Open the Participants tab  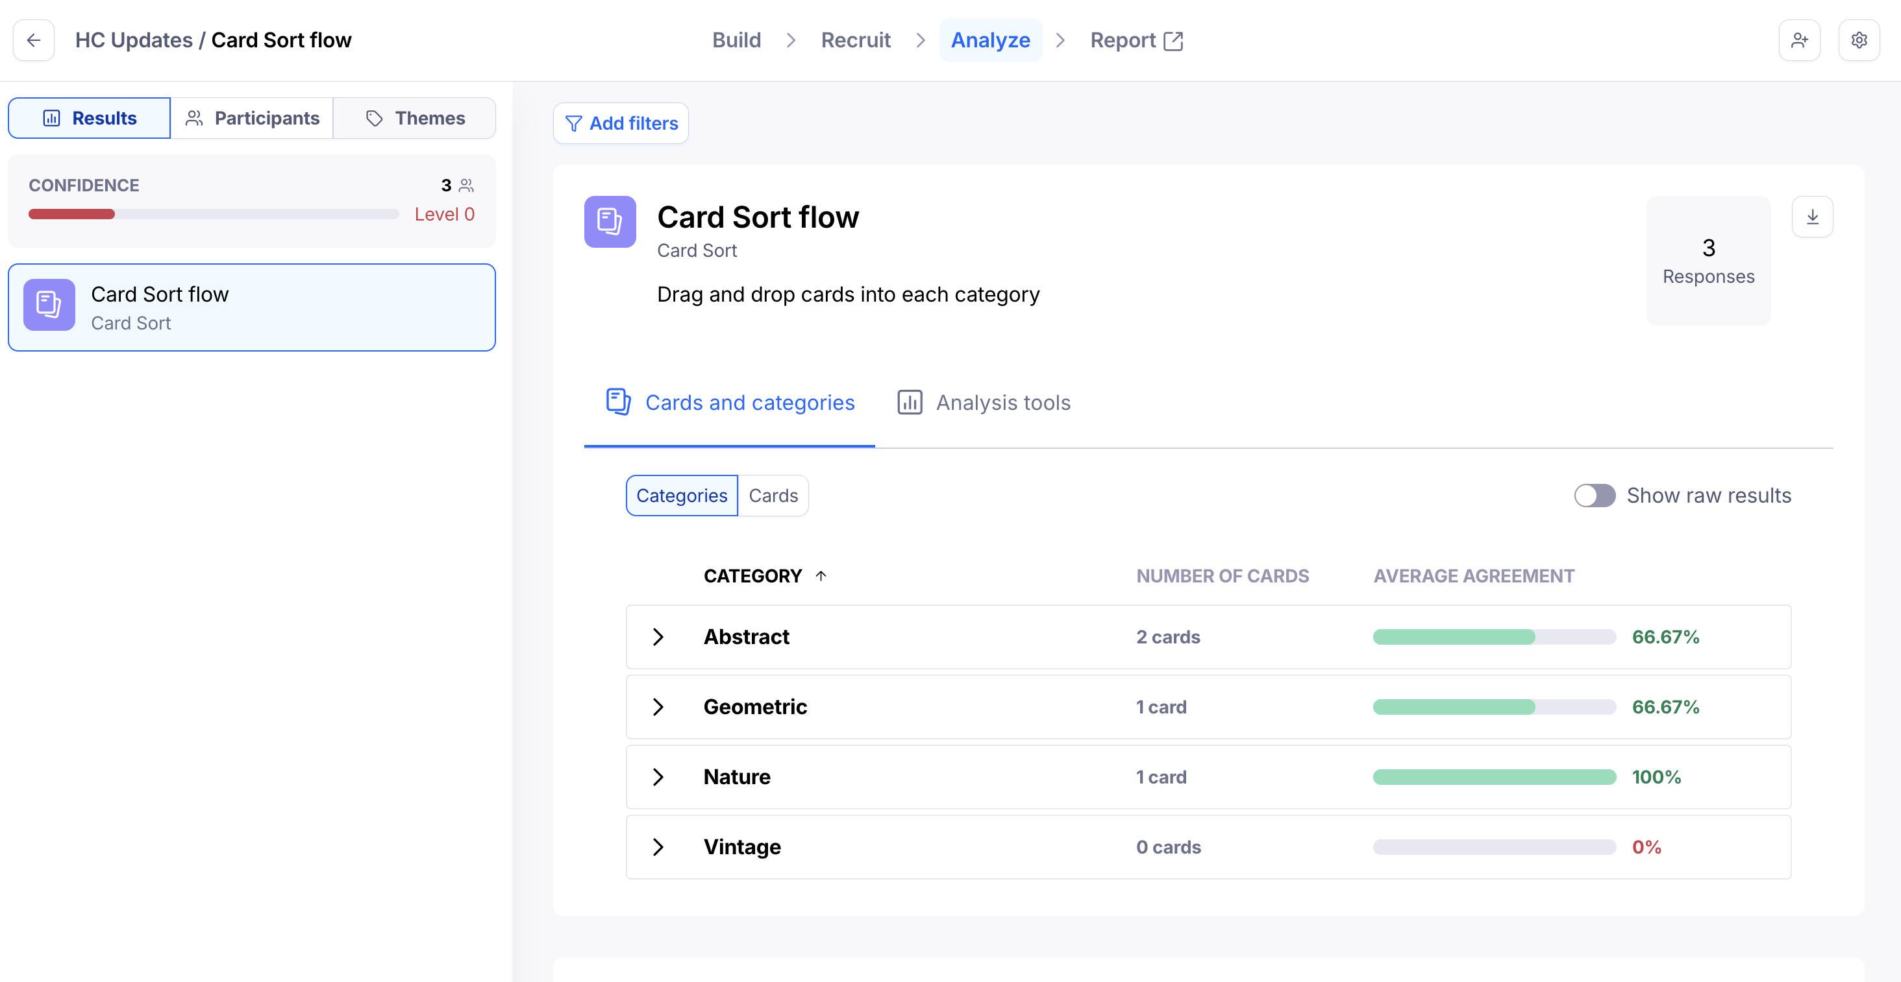tap(252, 118)
